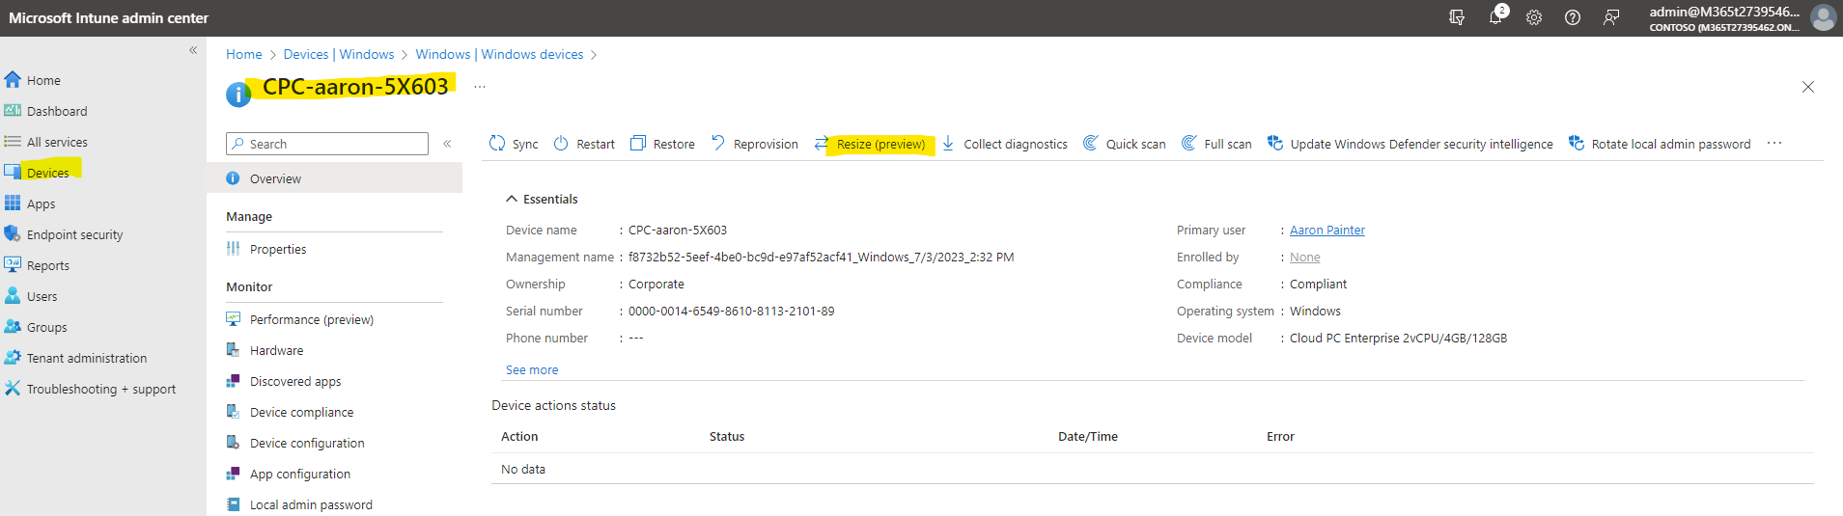Click See more under Essentials
The height and width of the screenshot is (516, 1843).
click(532, 369)
